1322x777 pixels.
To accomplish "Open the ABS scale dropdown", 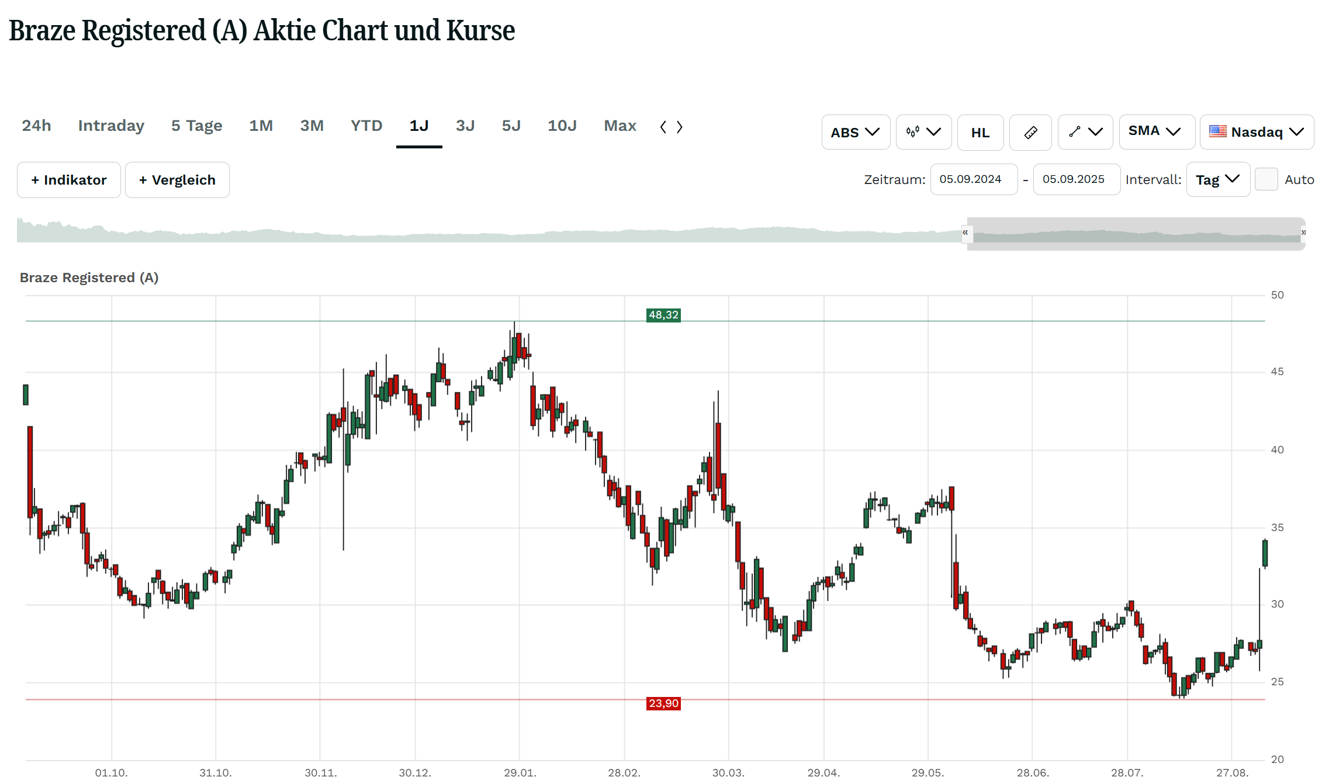I will (x=856, y=132).
